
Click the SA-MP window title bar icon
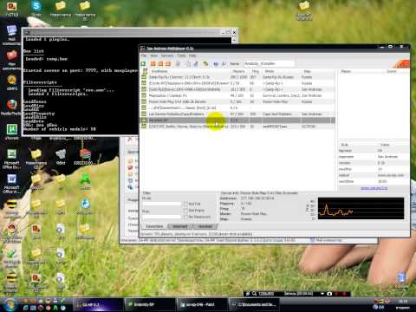(143, 49)
